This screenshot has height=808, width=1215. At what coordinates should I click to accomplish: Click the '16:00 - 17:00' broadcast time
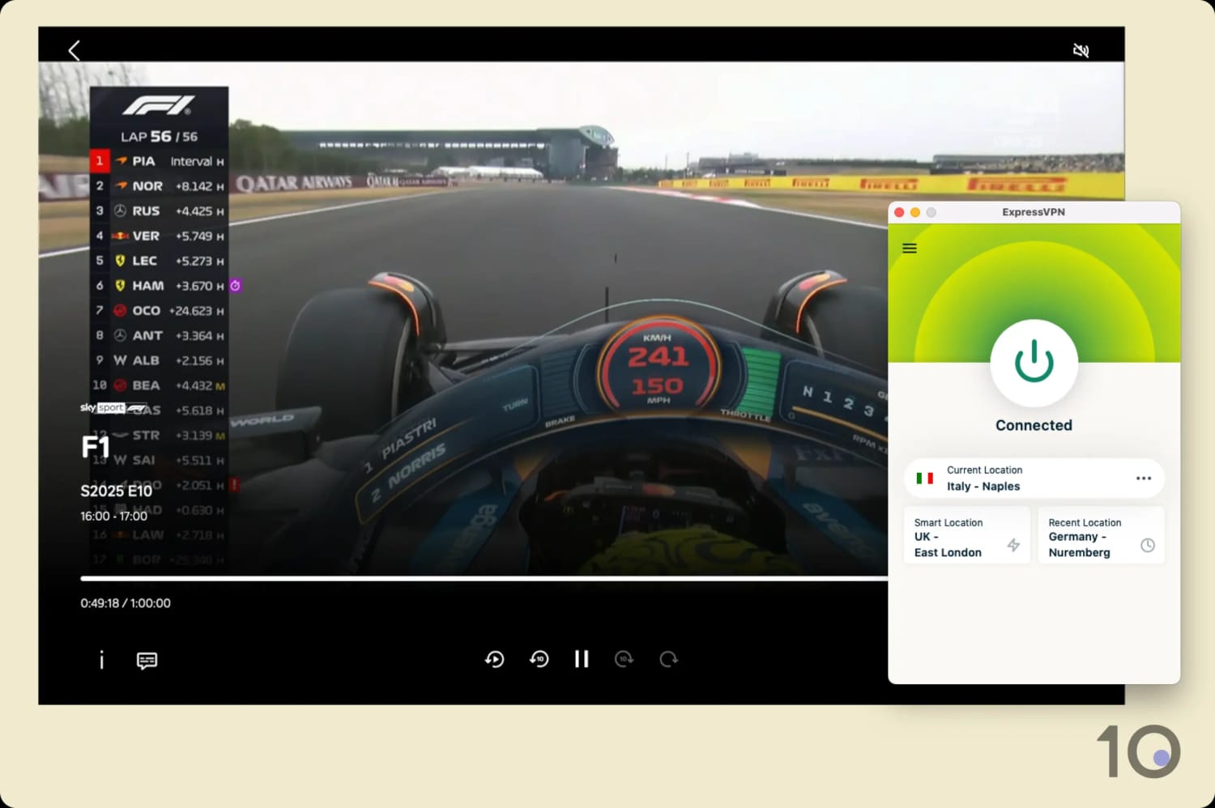point(113,516)
